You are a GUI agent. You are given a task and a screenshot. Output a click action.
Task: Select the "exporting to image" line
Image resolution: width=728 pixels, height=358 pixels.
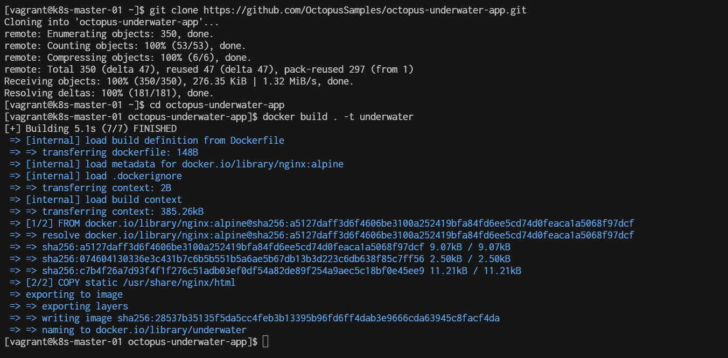point(74,294)
